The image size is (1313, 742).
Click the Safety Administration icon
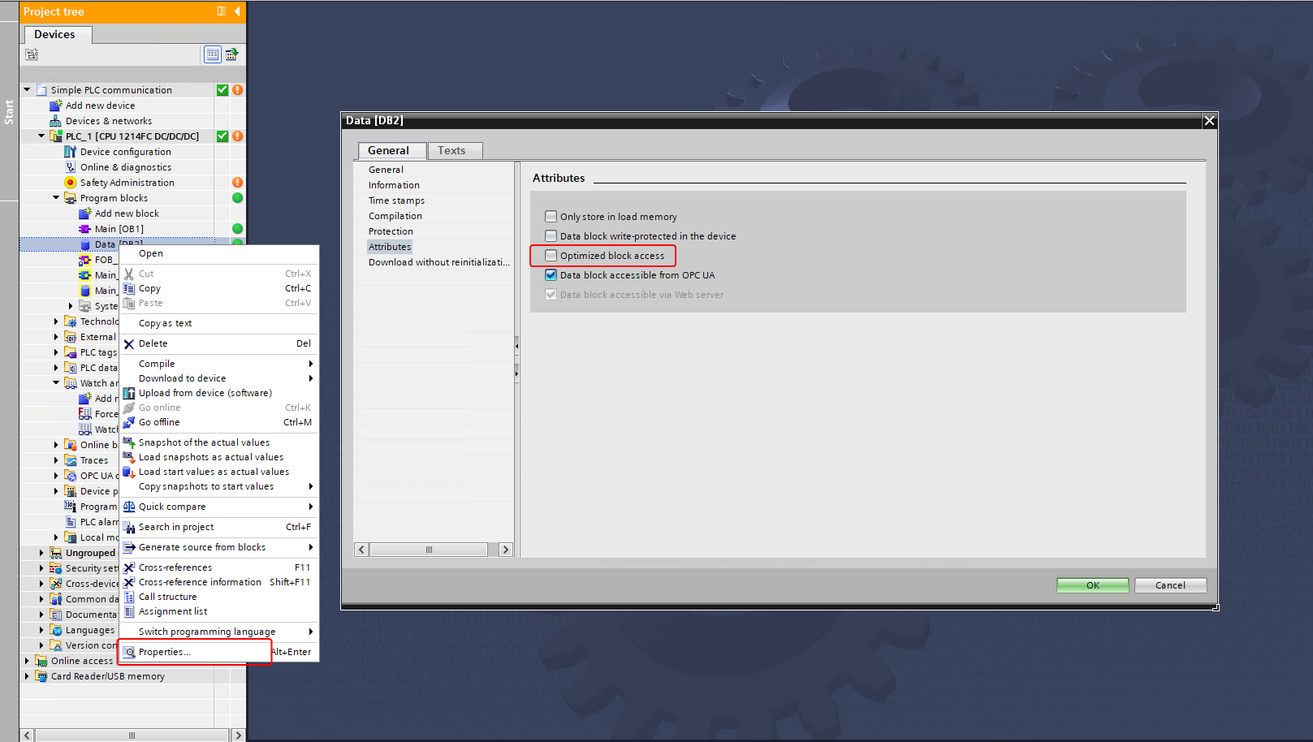70,183
